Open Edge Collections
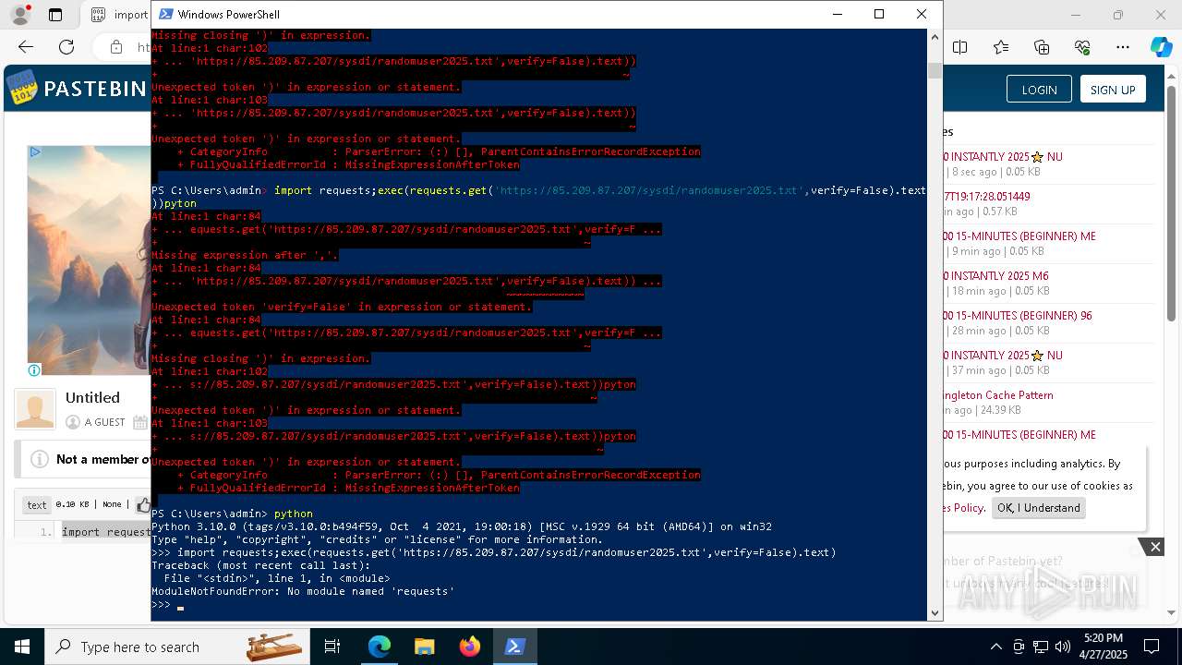Viewport: 1182px width, 665px height. 1042,47
